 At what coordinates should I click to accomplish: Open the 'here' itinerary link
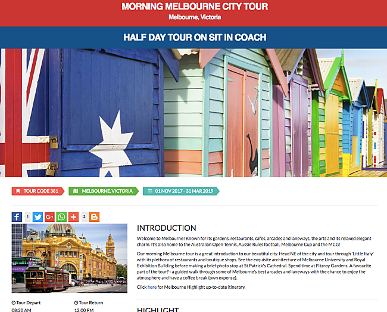152,287
